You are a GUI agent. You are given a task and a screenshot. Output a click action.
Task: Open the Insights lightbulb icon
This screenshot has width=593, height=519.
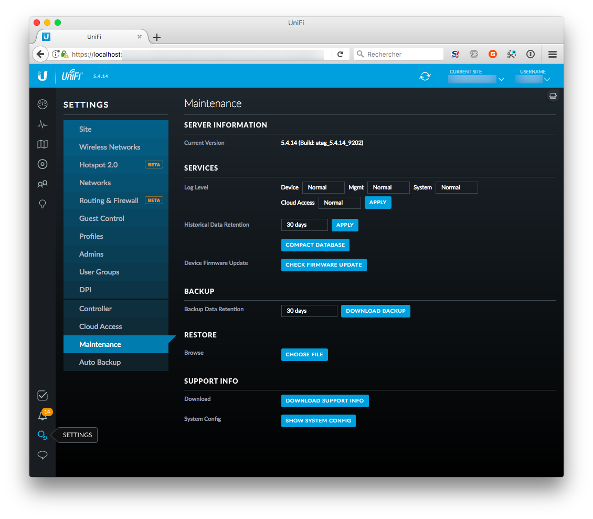tap(43, 204)
